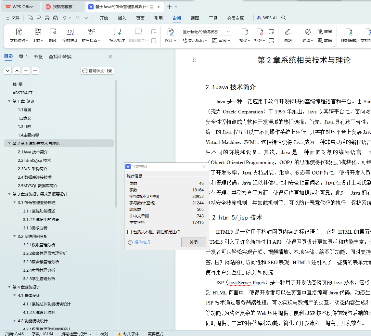Image resolution: width=371 pixels, height=336 pixels.
Task: Click the 朗读 read aloud icon
Action: click(53, 32)
